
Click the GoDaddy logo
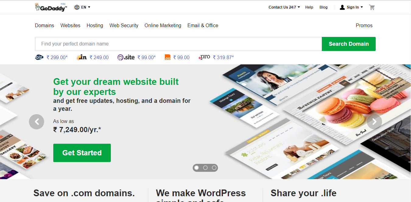click(x=51, y=7)
